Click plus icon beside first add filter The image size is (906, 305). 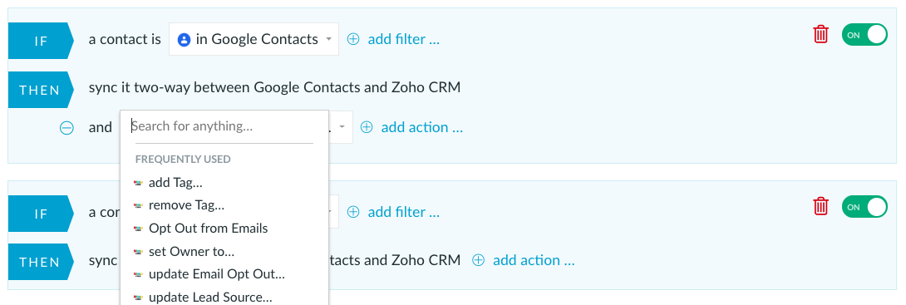coord(353,39)
